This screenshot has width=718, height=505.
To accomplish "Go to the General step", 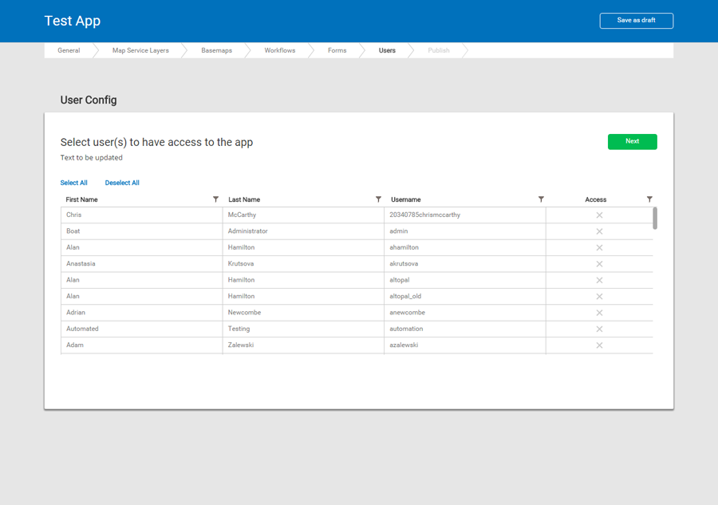I will click(69, 50).
